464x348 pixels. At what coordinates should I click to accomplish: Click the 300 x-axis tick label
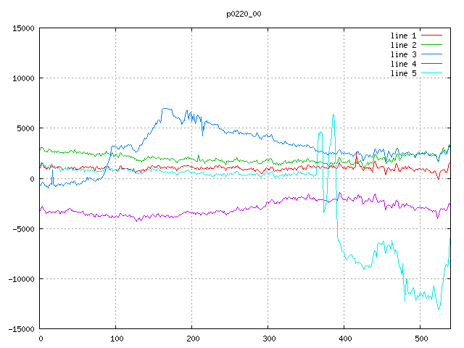pos(268,339)
